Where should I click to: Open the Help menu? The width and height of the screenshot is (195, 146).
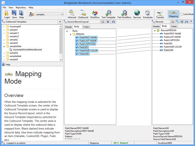coord(31,7)
